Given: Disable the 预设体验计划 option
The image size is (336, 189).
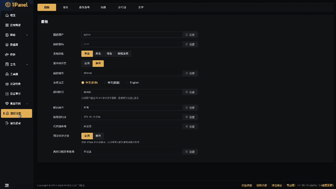Looking at the screenshot, I should [x=98, y=136].
